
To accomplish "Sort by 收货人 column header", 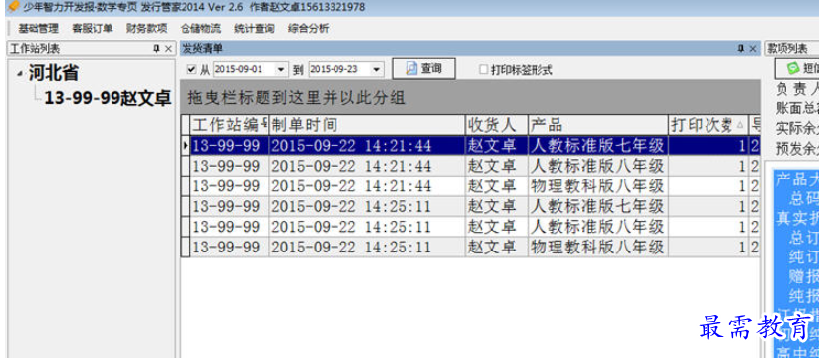I will coord(496,125).
